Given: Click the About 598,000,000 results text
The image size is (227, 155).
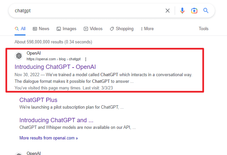Looking at the screenshot, I should click(x=53, y=42).
